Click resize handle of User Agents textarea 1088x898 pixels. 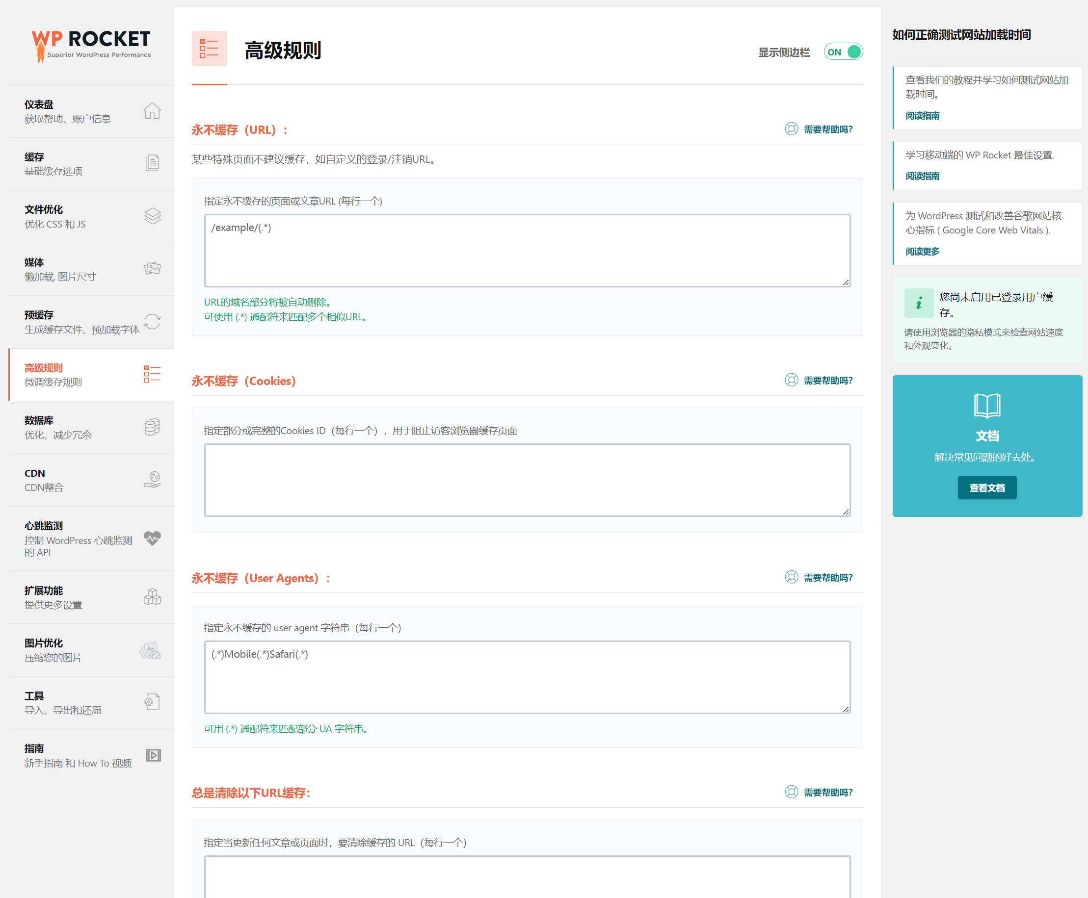[845, 709]
